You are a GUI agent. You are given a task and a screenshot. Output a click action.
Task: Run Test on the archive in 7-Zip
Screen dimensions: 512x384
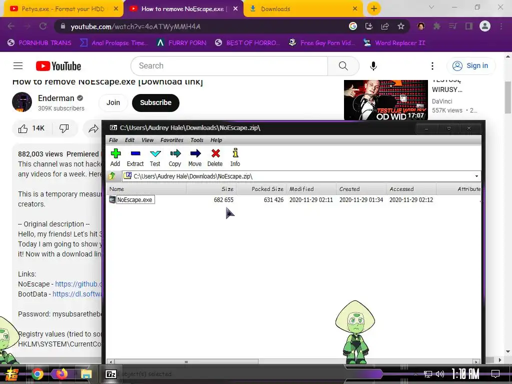155,157
